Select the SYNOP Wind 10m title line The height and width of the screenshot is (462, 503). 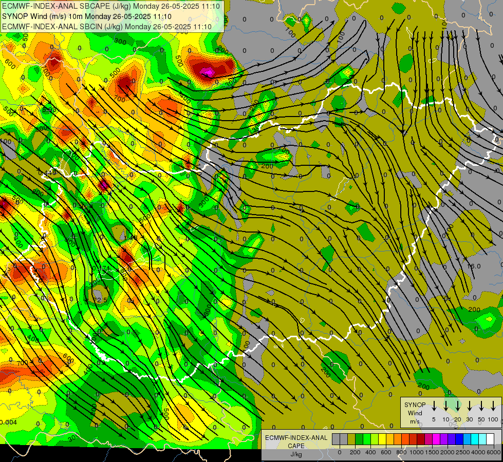pyautogui.click(x=87, y=16)
